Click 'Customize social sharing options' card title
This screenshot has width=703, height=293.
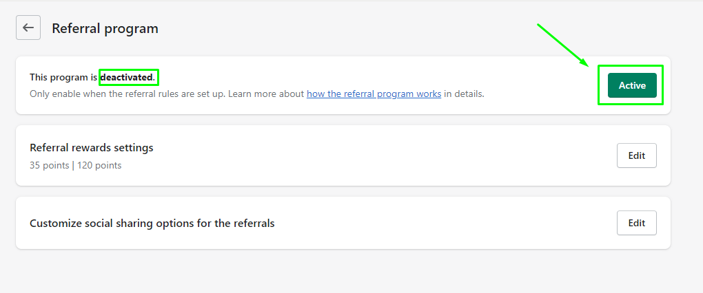point(152,224)
